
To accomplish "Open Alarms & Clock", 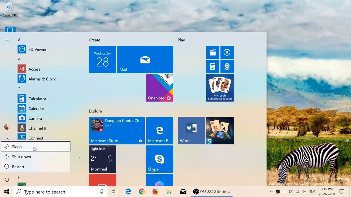I will pos(36,79).
